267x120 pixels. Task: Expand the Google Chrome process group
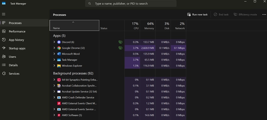[54, 48]
